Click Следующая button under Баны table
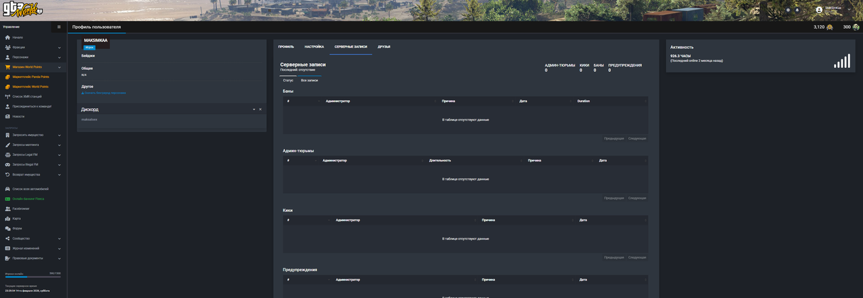Image resolution: width=863 pixels, height=298 pixels. 637,139
